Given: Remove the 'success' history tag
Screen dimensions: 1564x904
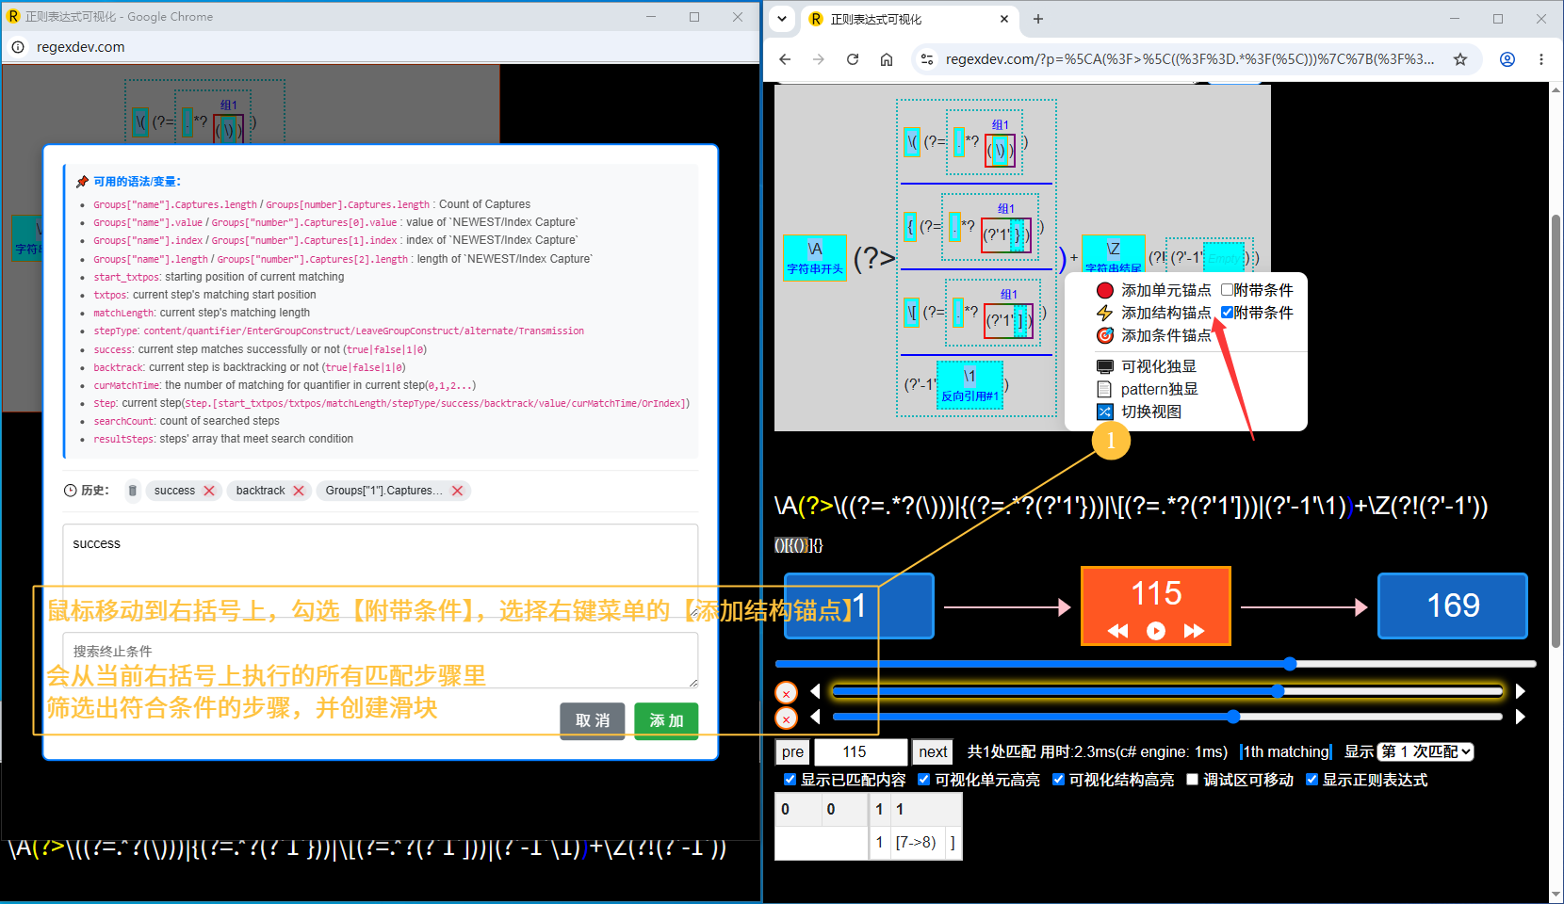Looking at the screenshot, I should (209, 491).
